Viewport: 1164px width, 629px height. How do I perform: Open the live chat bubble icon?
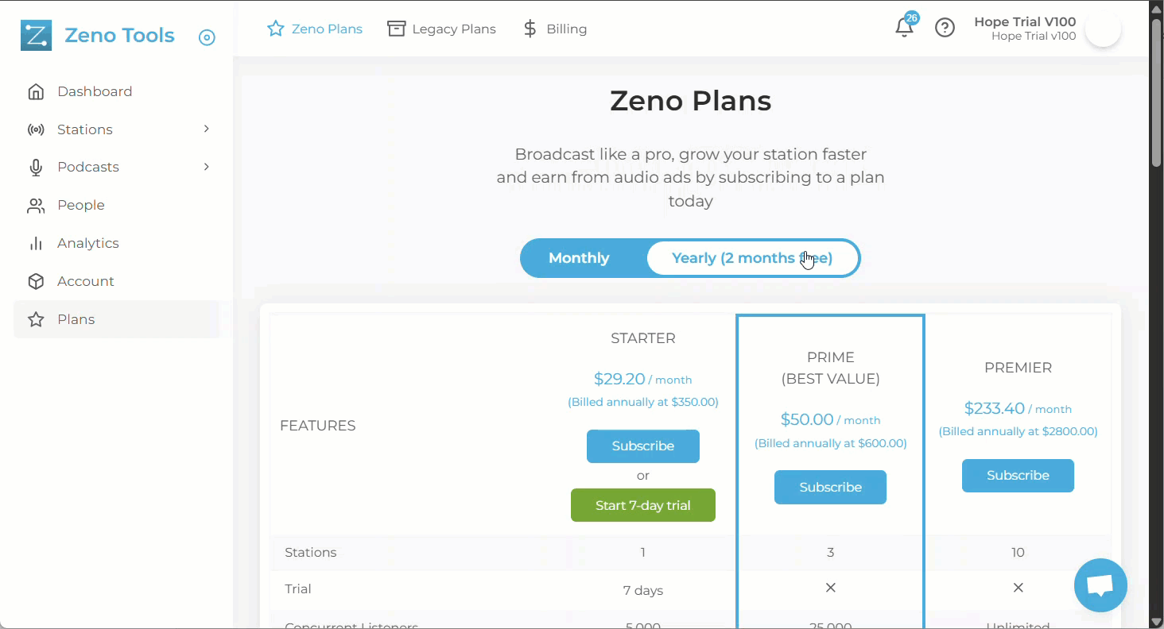[1100, 585]
